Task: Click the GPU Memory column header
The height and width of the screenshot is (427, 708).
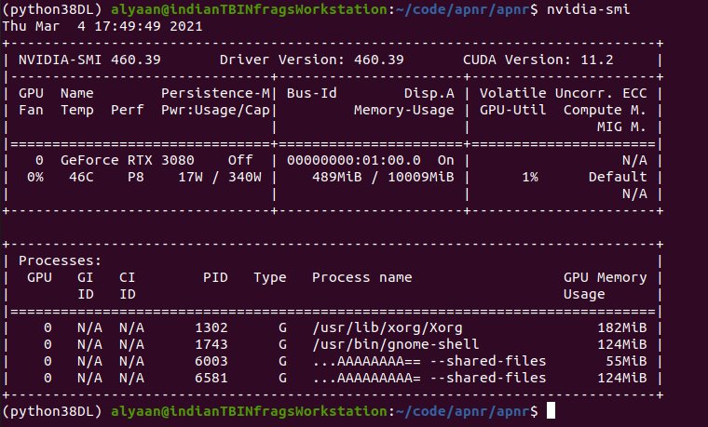Action: pyautogui.click(x=605, y=277)
